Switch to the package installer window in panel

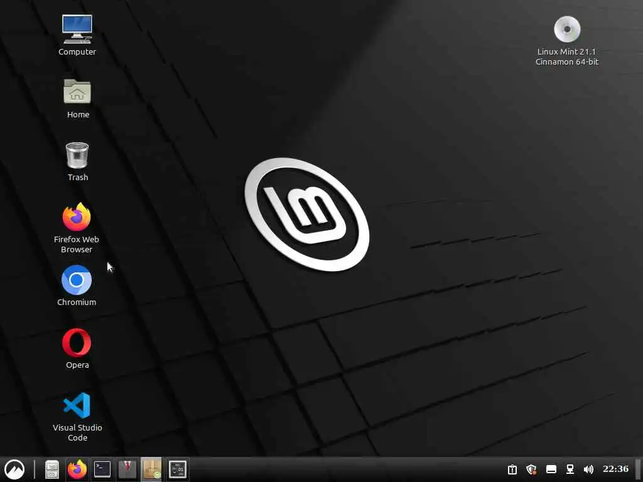(x=152, y=469)
